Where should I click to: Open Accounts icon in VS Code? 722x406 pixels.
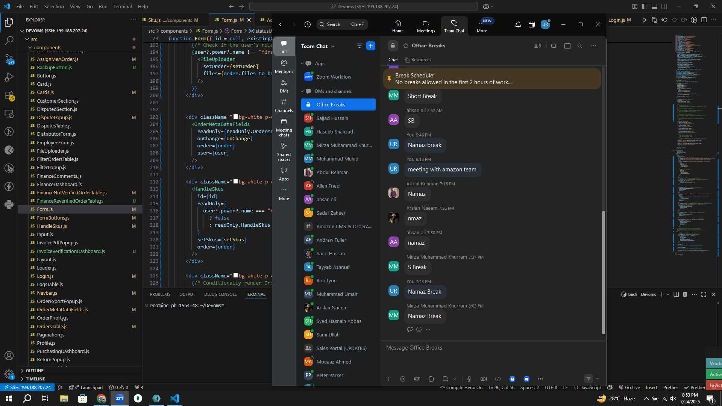(9, 356)
